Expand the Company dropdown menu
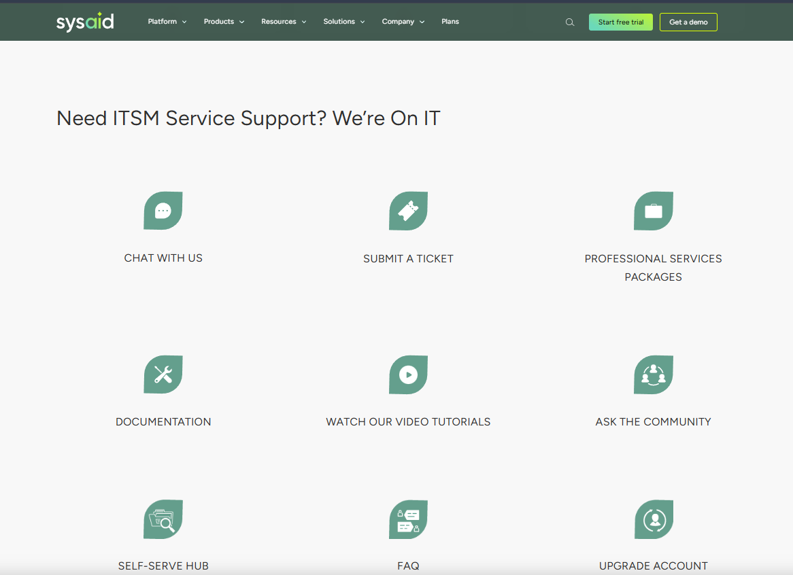 click(403, 22)
